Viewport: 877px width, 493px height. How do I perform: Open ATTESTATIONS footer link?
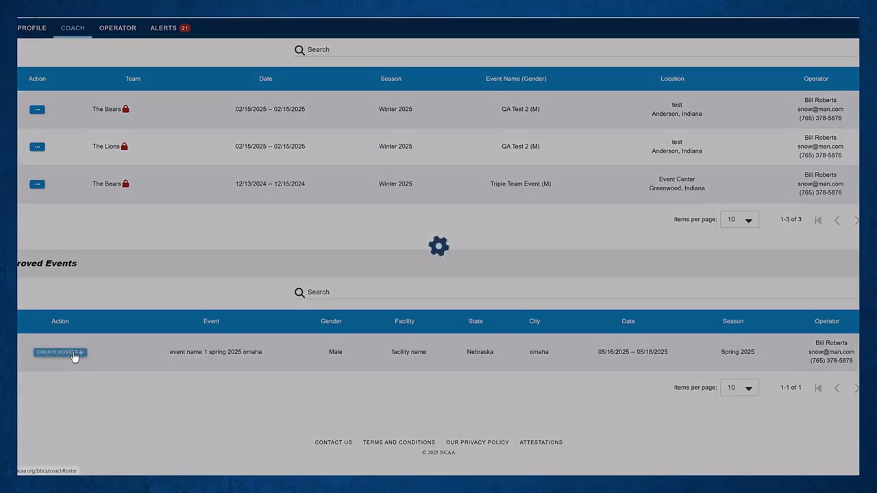click(x=541, y=442)
